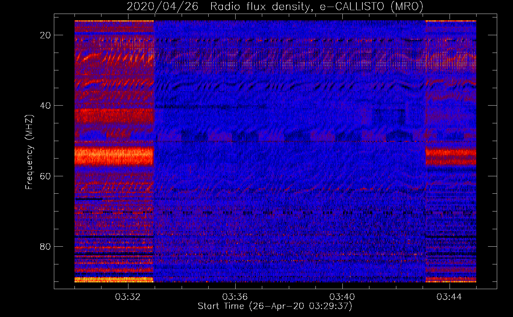The height and width of the screenshot is (317, 513).
Task: Click the 60 MHz frequency tick label
Action: [x=45, y=176]
